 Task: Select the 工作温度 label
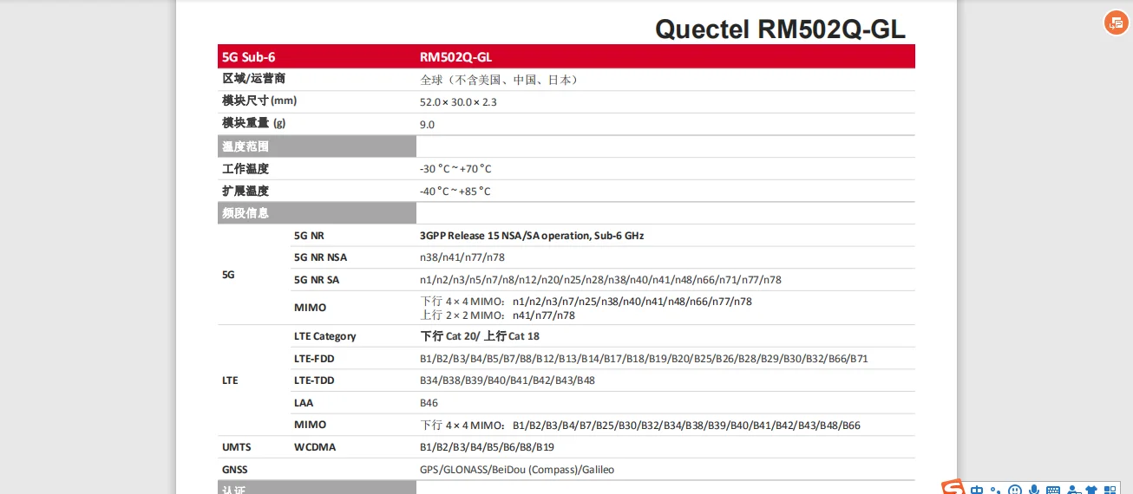(246, 168)
